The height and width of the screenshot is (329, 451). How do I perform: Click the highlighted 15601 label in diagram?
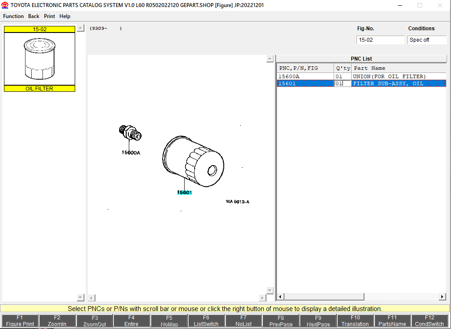tap(184, 192)
